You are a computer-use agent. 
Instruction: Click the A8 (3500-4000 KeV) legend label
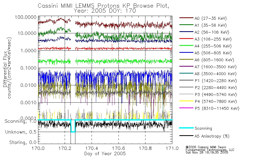(x=215, y=74)
